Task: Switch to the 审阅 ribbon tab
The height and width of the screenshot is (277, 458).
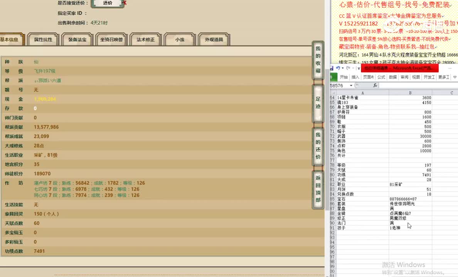Action: click(x=404, y=77)
